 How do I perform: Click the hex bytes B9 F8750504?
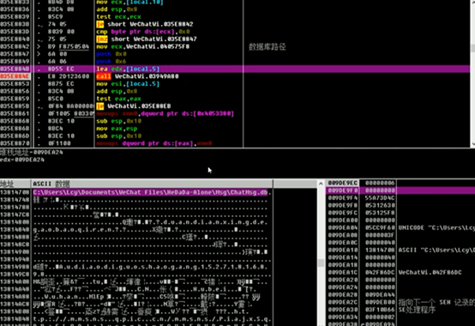[x=69, y=46]
